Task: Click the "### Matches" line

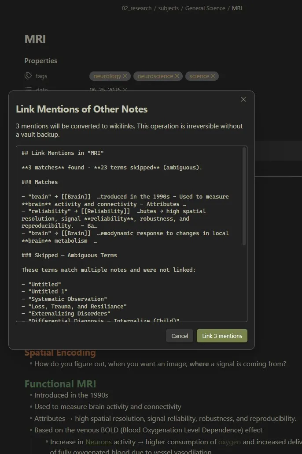Action: click(x=40, y=182)
